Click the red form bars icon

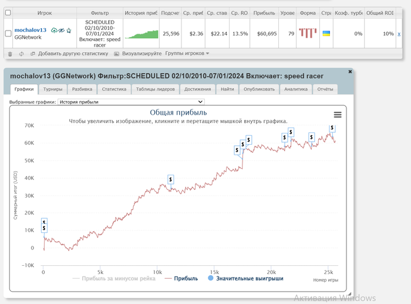click(308, 33)
